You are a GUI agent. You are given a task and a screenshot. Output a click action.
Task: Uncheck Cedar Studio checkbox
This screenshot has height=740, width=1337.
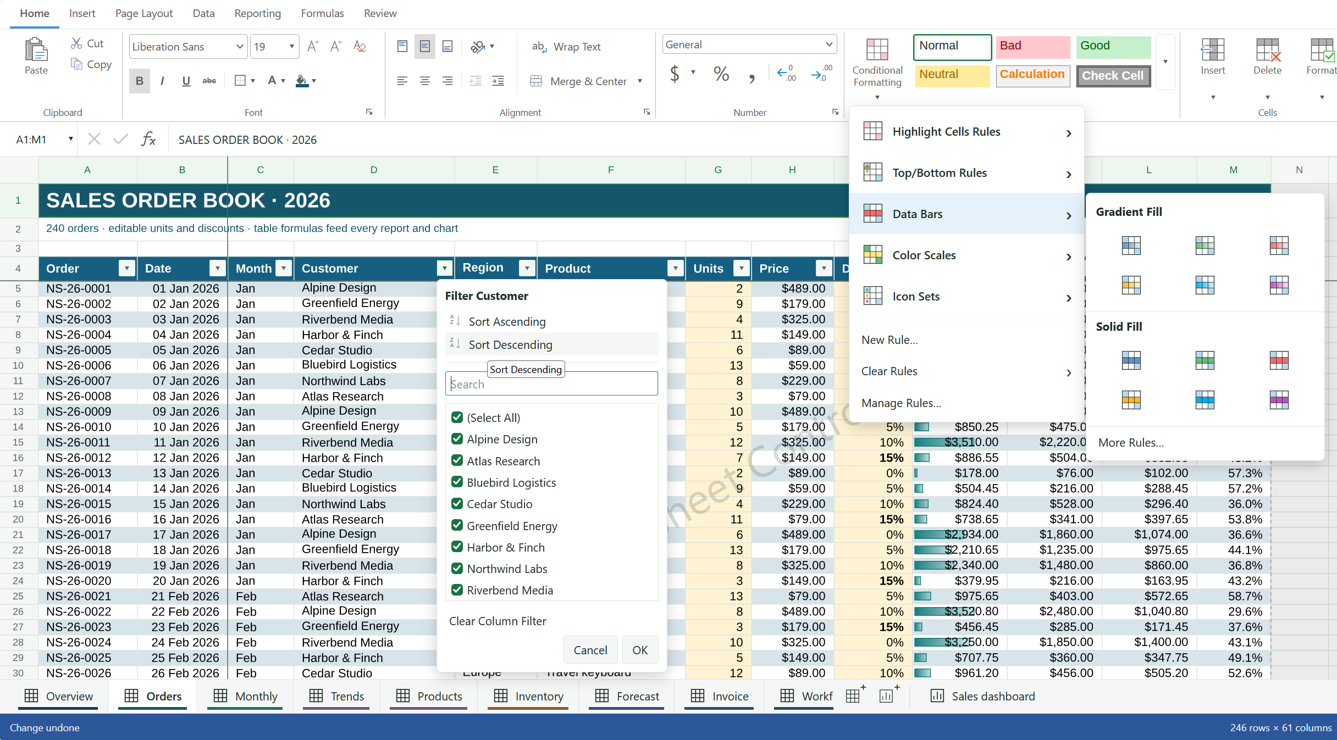(457, 504)
